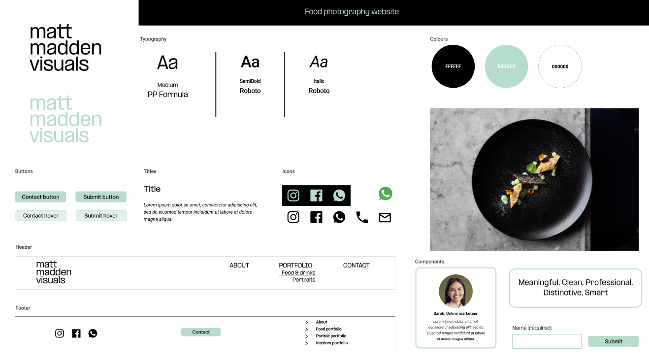Click Facebook icon on black bar
This screenshot has width=649, height=364.
coord(316,196)
